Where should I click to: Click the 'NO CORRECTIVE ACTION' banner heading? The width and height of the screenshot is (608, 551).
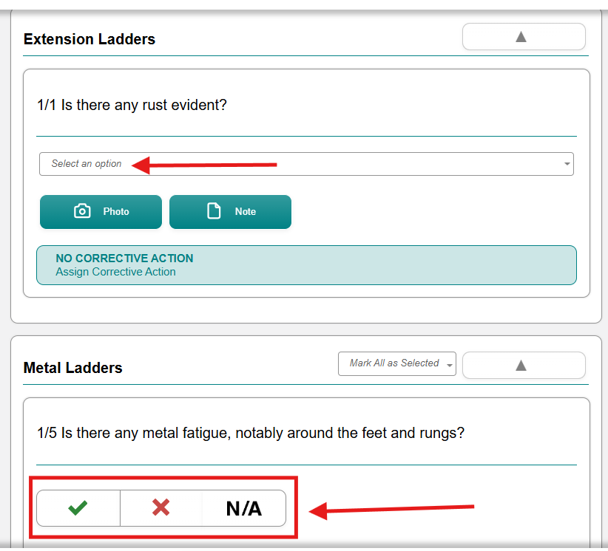pyautogui.click(x=124, y=259)
